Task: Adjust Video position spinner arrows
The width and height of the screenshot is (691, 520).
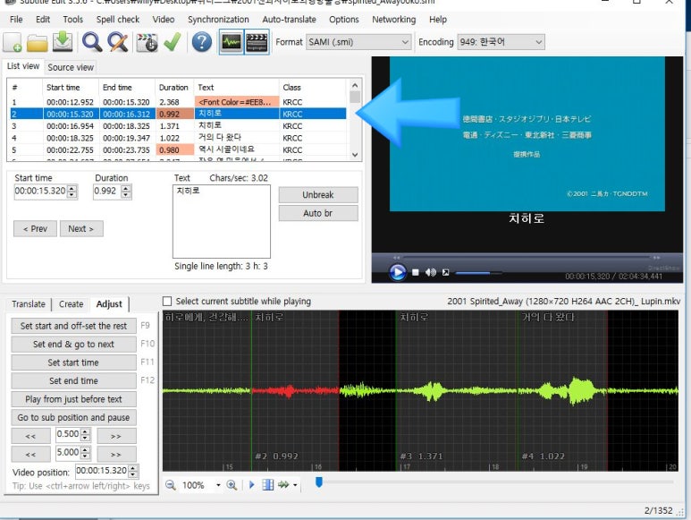Action: tap(133, 471)
